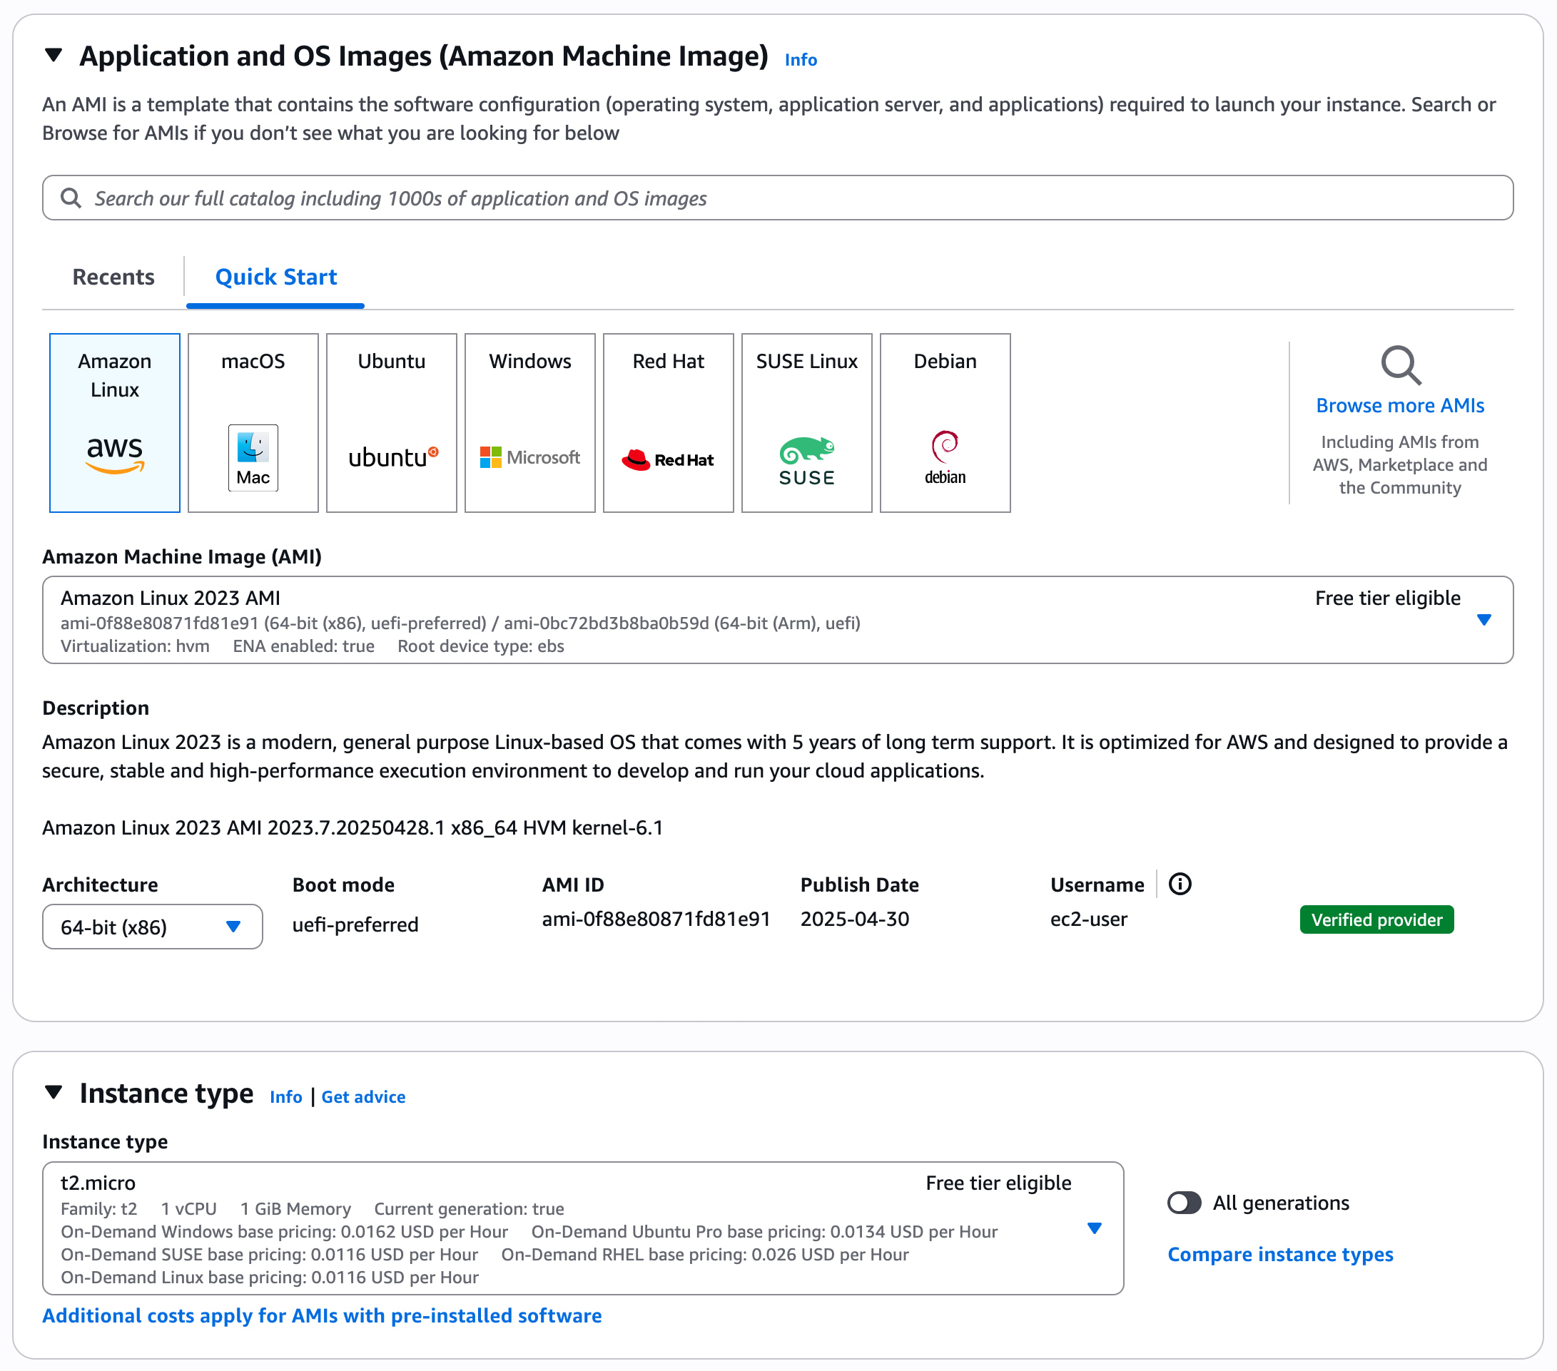
Task: Collapse the Instance type section
Action: [x=54, y=1092]
